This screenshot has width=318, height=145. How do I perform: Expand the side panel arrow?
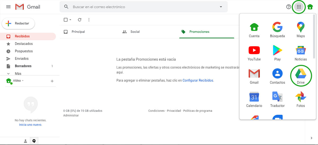312,138
